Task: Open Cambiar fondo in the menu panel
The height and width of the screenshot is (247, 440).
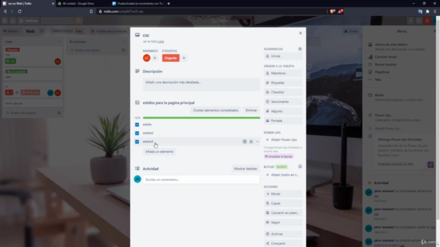Action: click(386, 57)
